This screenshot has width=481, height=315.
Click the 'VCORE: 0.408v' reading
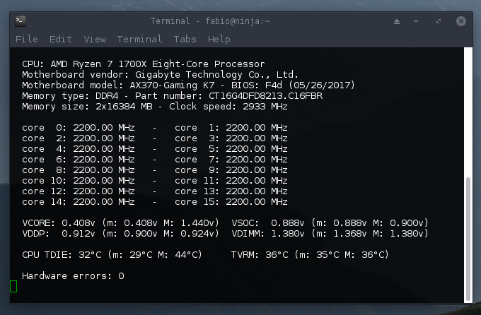pos(59,222)
